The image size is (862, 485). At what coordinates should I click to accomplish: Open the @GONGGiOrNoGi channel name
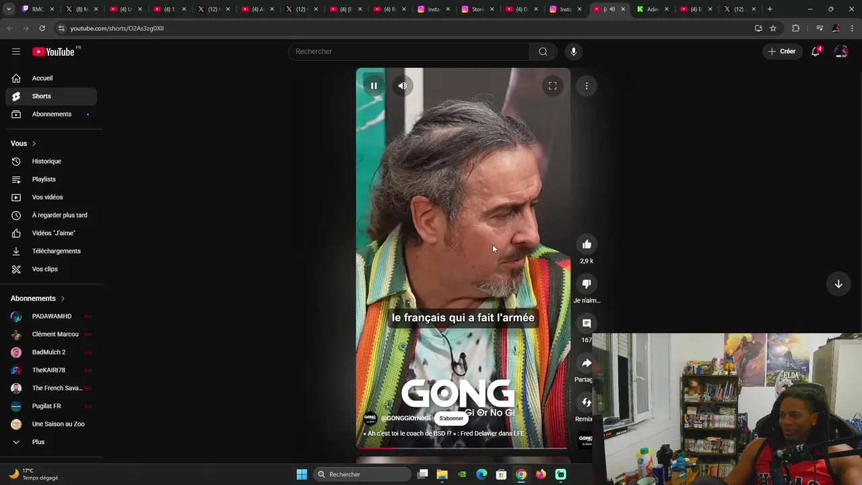pyautogui.click(x=405, y=418)
